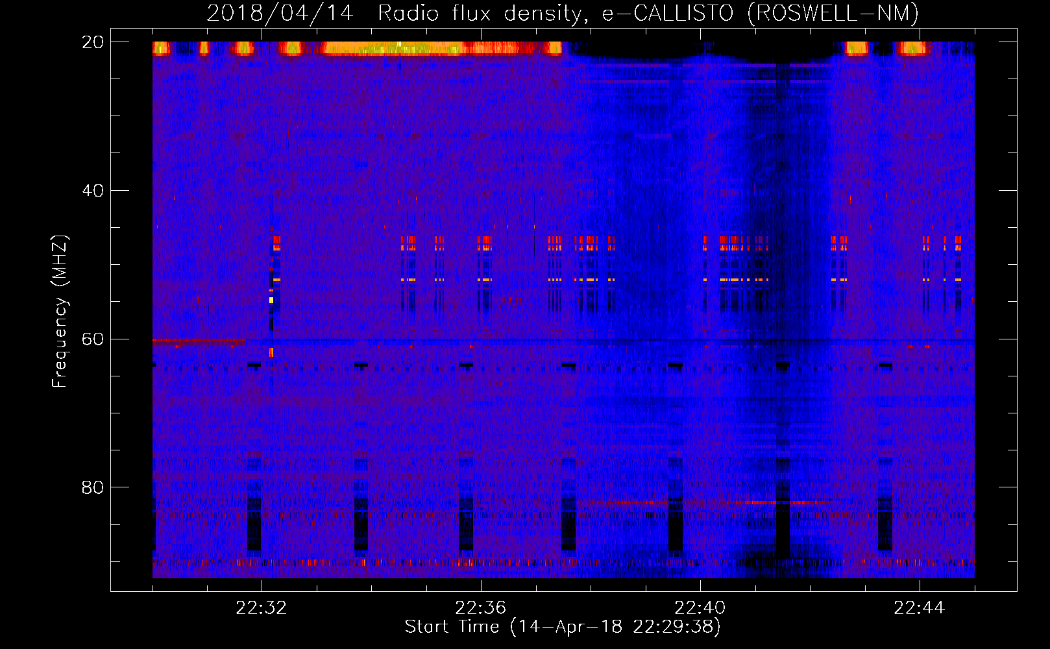
Task: Click the 22:40 time tick label
Action: point(700,608)
